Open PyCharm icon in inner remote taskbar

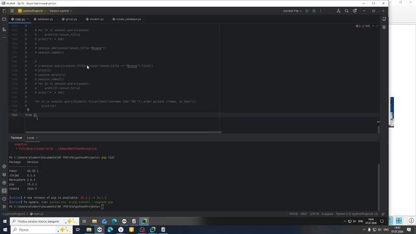[x=144, y=221]
